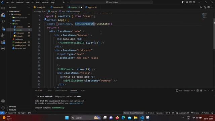Open notifications bell in status bar
215x121 pixels.
(x=212, y=113)
